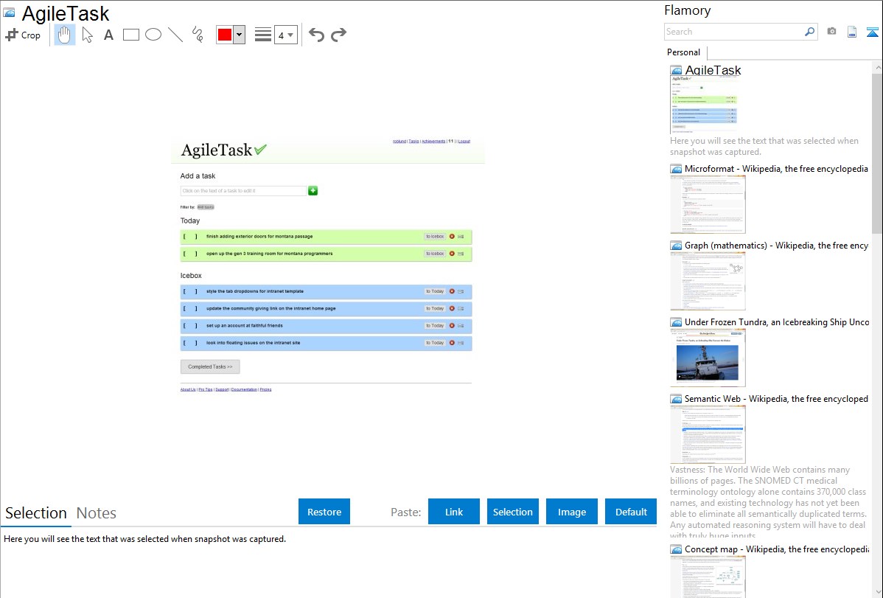Click the line thickness icon

click(x=262, y=35)
